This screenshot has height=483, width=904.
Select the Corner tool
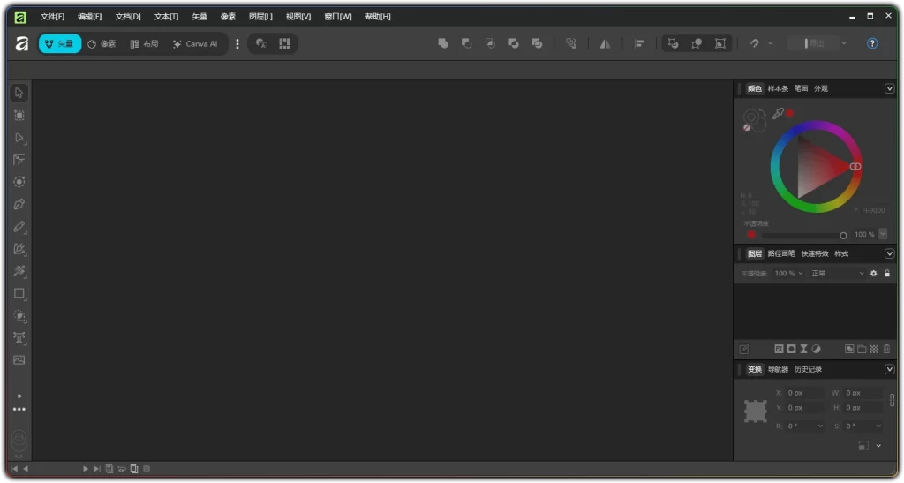coord(19,160)
